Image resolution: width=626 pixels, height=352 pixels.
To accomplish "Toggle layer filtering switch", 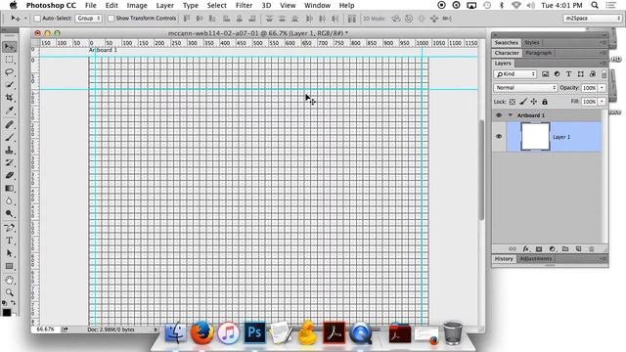I will (604, 74).
